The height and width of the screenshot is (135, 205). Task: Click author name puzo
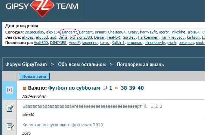26,133
